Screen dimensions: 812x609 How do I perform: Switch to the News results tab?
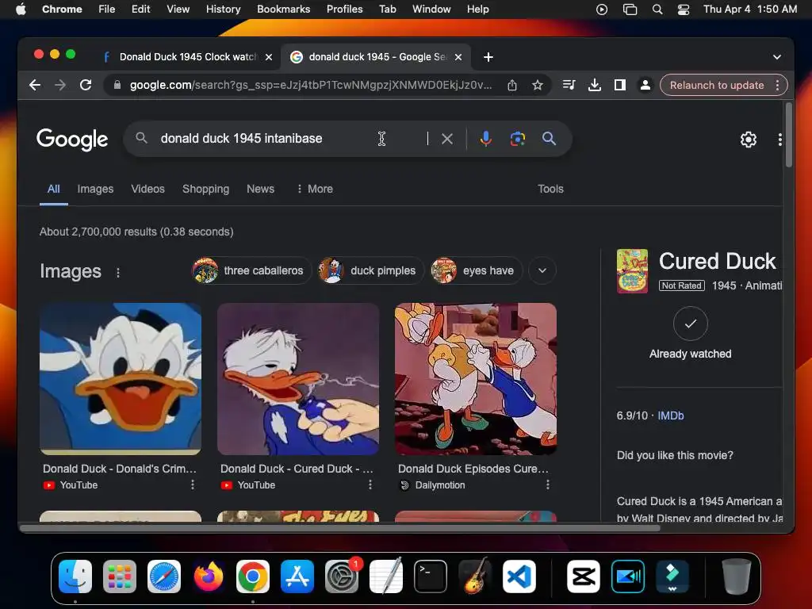click(260, 189)
